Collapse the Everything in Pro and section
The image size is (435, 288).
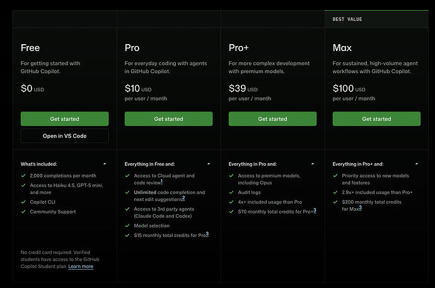tap(313, 164)
